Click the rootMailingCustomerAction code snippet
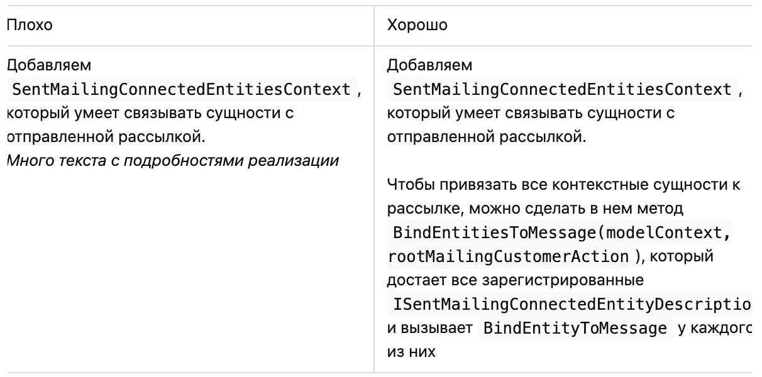Image resolution: width=762 pixels, height=377 pixels. coord(511,256)
